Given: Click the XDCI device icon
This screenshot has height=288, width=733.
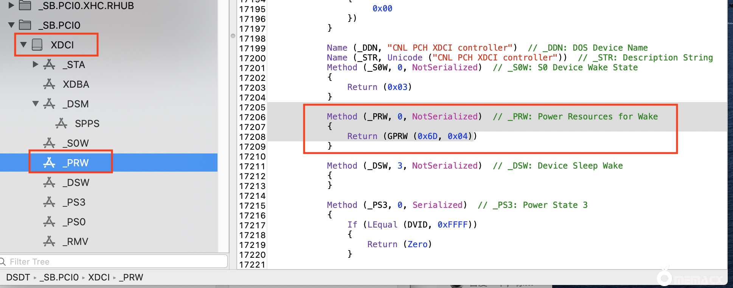Looking at the screenshot, I should (x=37, y=45).
